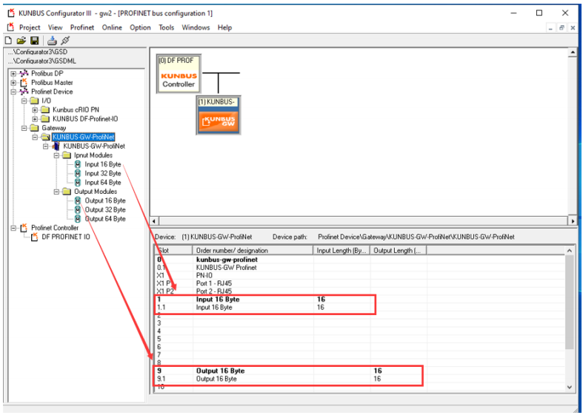This screenshot has height=415, width=583.
Task: Click the Save floppy disk icon
Action: click(35, 41)
